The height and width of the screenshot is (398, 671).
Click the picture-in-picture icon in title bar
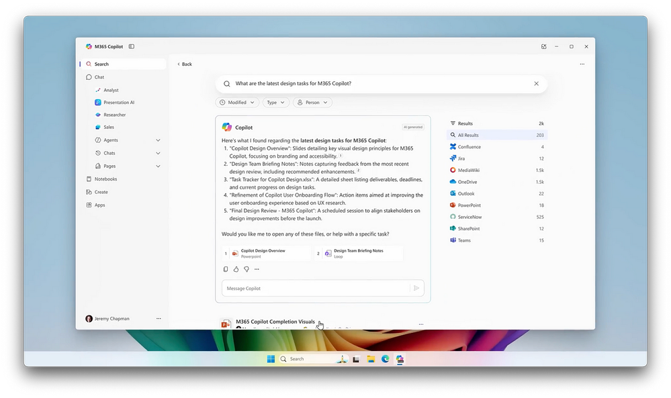pos(543,46)
